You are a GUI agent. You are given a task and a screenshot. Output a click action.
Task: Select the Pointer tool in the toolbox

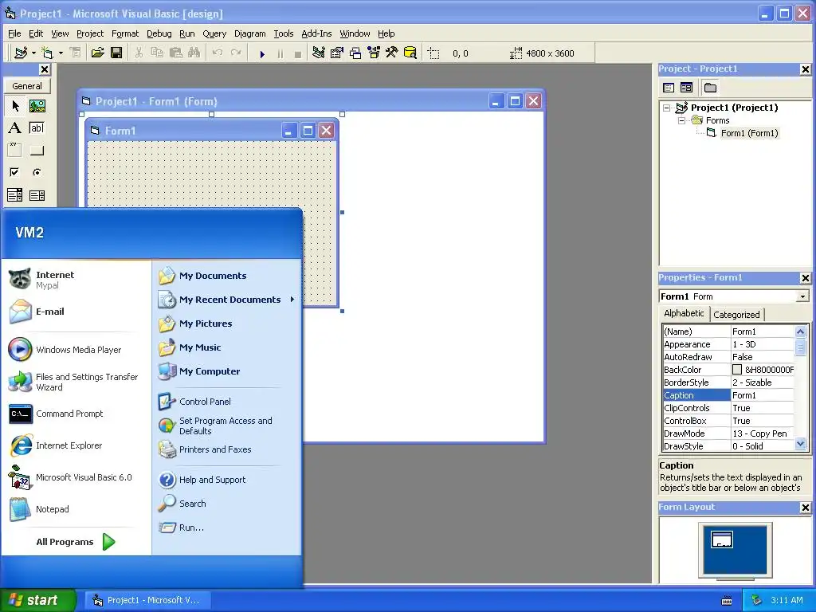click(x=15, y=106)
